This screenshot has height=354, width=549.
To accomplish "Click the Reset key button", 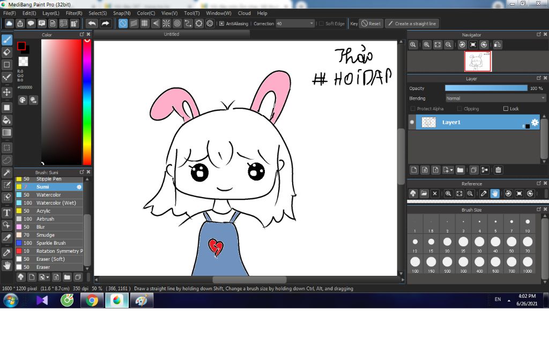I will [371, 24].
